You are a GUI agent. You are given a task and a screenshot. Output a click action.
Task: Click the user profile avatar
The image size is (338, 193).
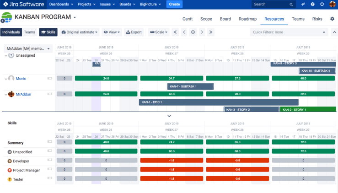[x=333, y=4]
